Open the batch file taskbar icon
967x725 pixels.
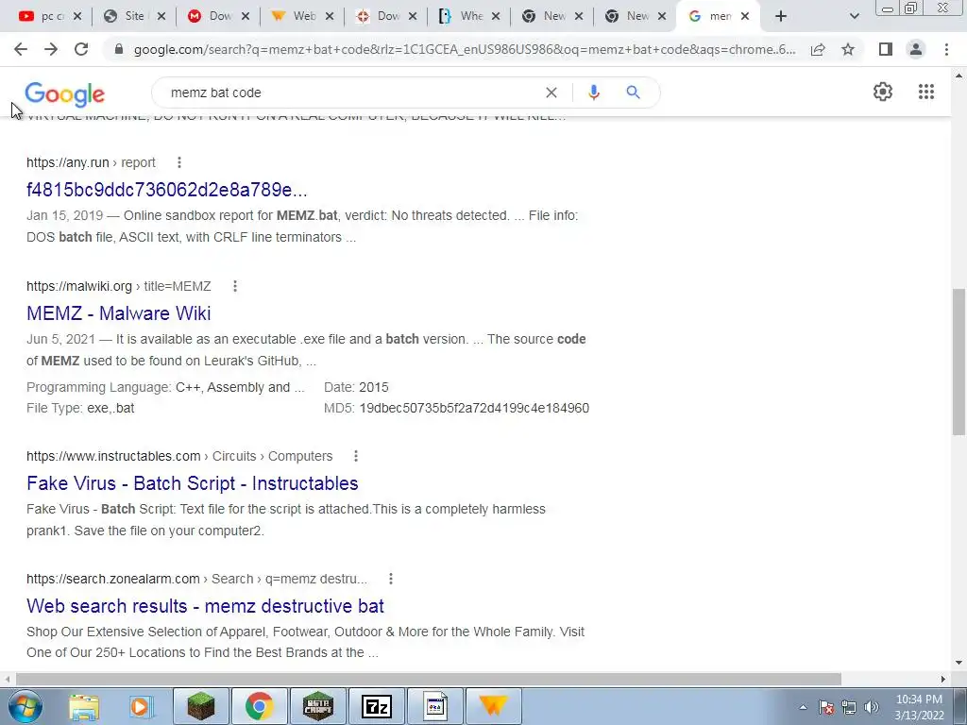[435, 706]
